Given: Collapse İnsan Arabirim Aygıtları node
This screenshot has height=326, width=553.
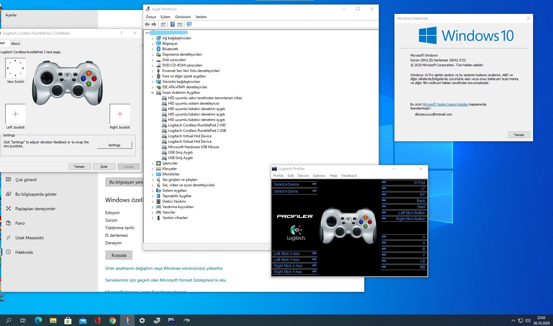Looking at the screenshot, I should (x=152, y=93).
